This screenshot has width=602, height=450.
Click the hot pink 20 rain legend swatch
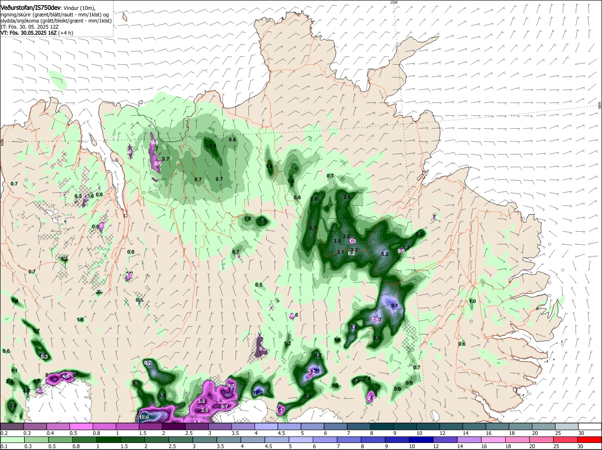tap(540, 440)
